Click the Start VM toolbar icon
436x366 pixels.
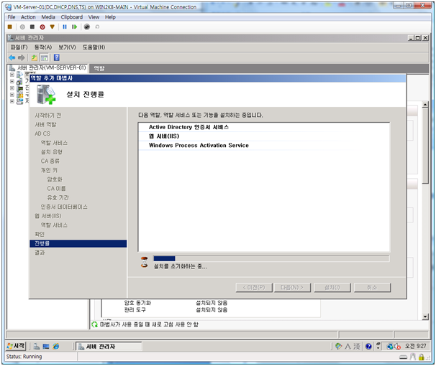[22, 27]
